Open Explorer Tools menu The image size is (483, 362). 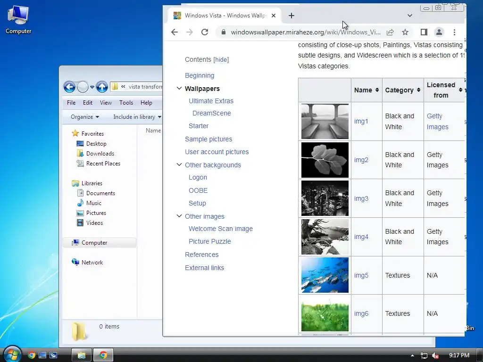point(126,102)
